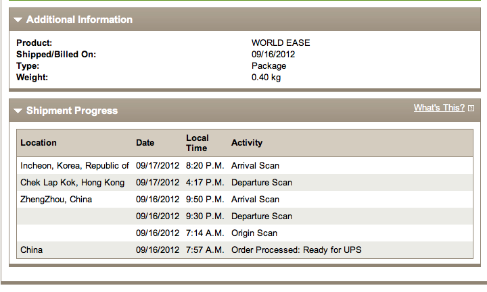Image resolution: width=487 pixels, height=292 pixels.
Task: Collapse the Additional Information section triangle
Action: pyautogui.click(x=18, y=20)
